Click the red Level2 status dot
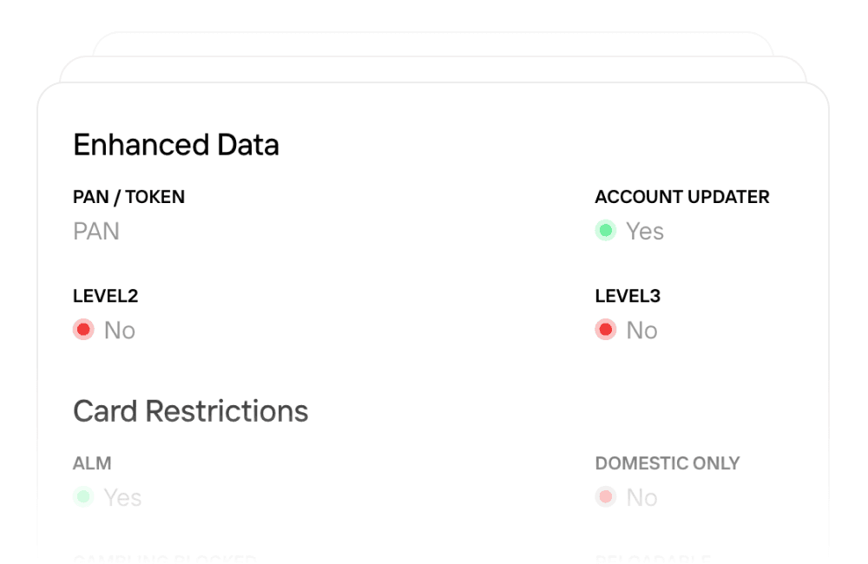The width and height of the screenshot is (868, 564). tap(83, 330)
